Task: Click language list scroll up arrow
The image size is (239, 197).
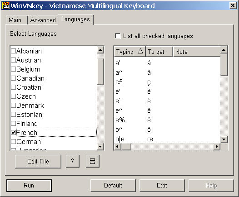Action: (100, 50)
